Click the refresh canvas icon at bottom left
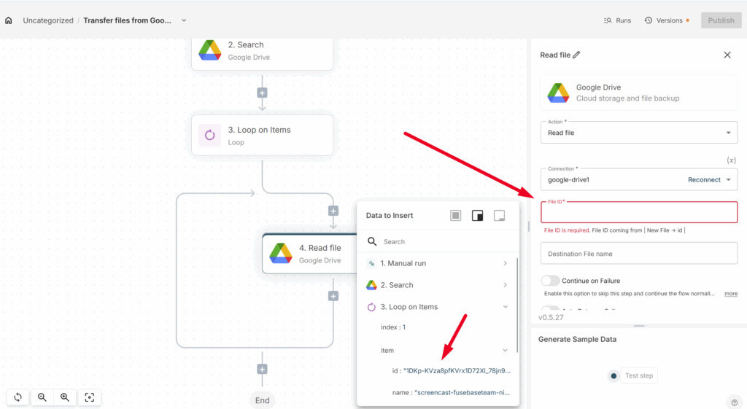This screenshot has height=409, width=747. tap(18, 397)
